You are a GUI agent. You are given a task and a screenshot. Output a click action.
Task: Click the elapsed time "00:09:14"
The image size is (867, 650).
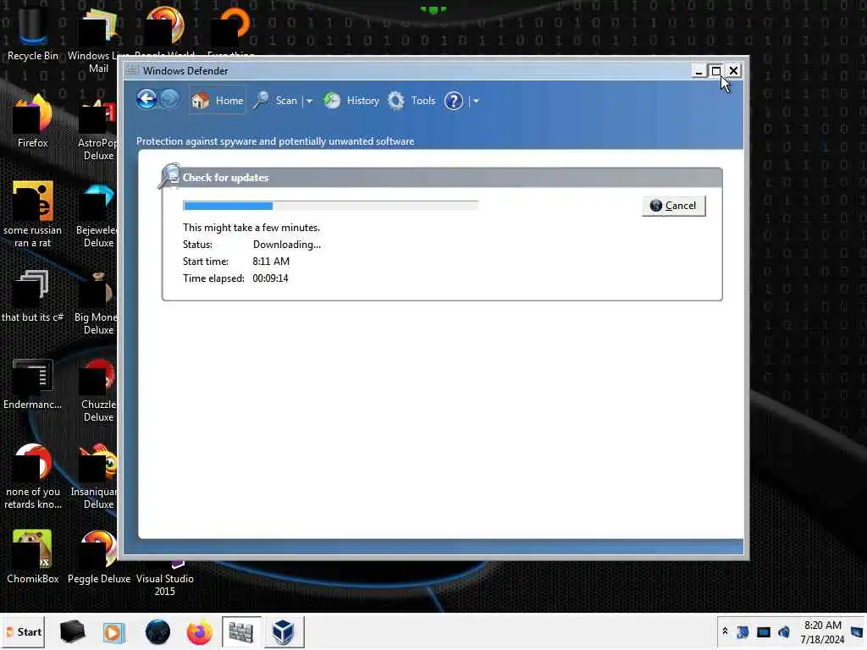pos(270,278)
